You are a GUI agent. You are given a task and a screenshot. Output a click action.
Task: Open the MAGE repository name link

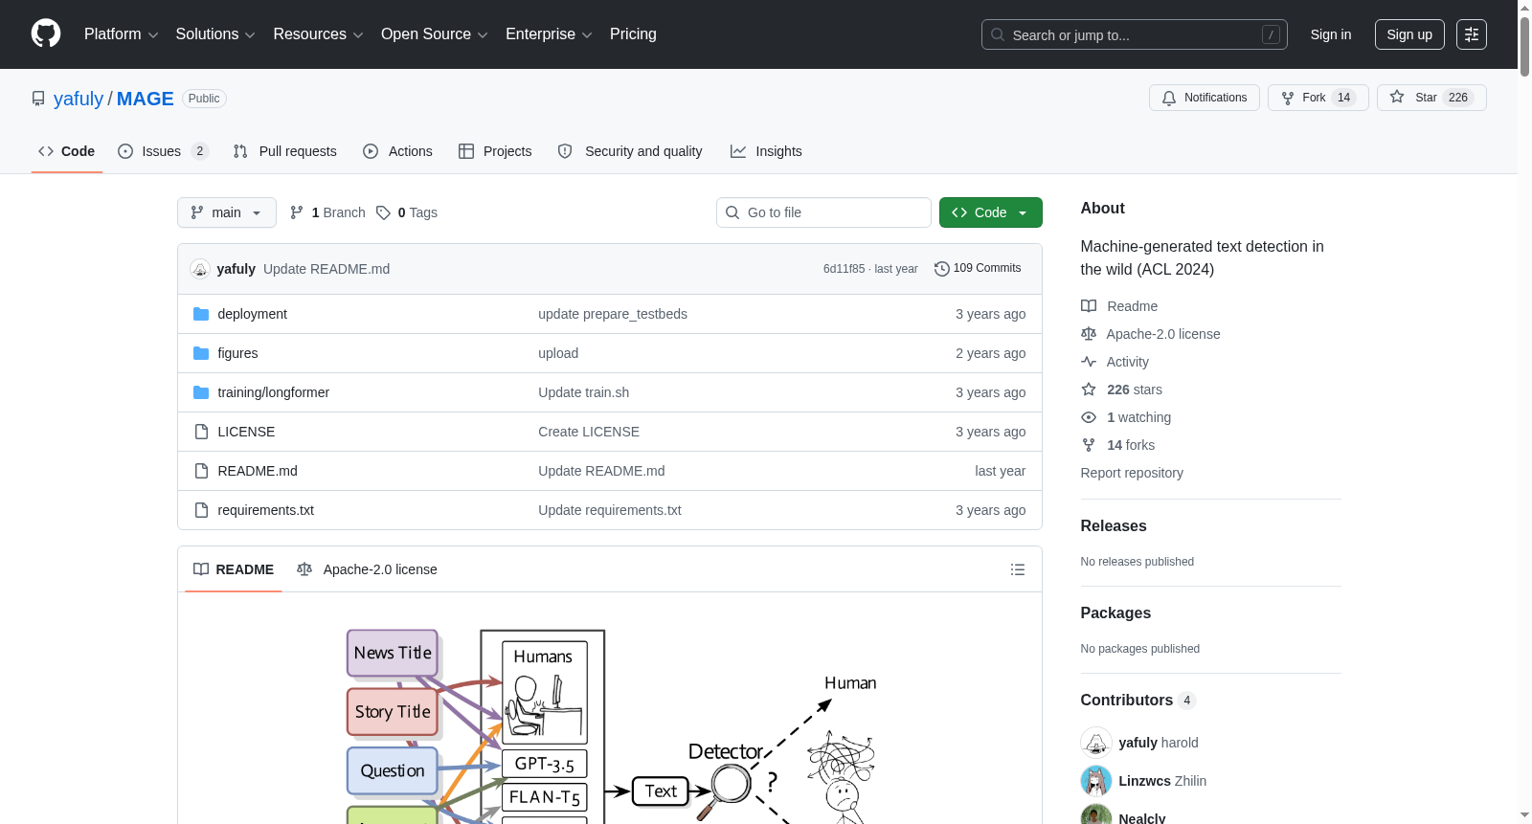coord(146,99)
